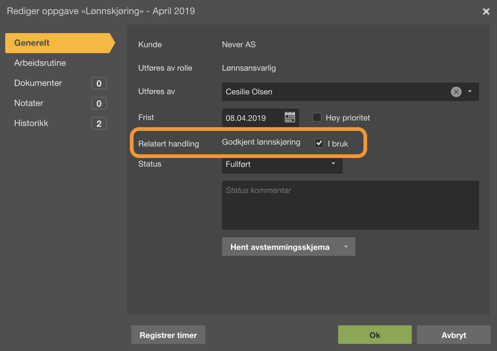Viewport: 497px width, 351px height.
Task: Click the Relatert handling label
Action: tap(169, 144)
